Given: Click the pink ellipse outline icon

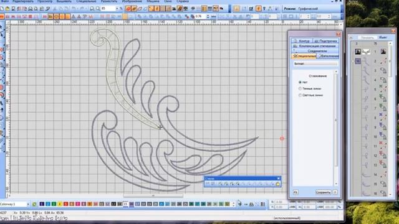Looking at the screenshot, I should [x=140, y=9].
